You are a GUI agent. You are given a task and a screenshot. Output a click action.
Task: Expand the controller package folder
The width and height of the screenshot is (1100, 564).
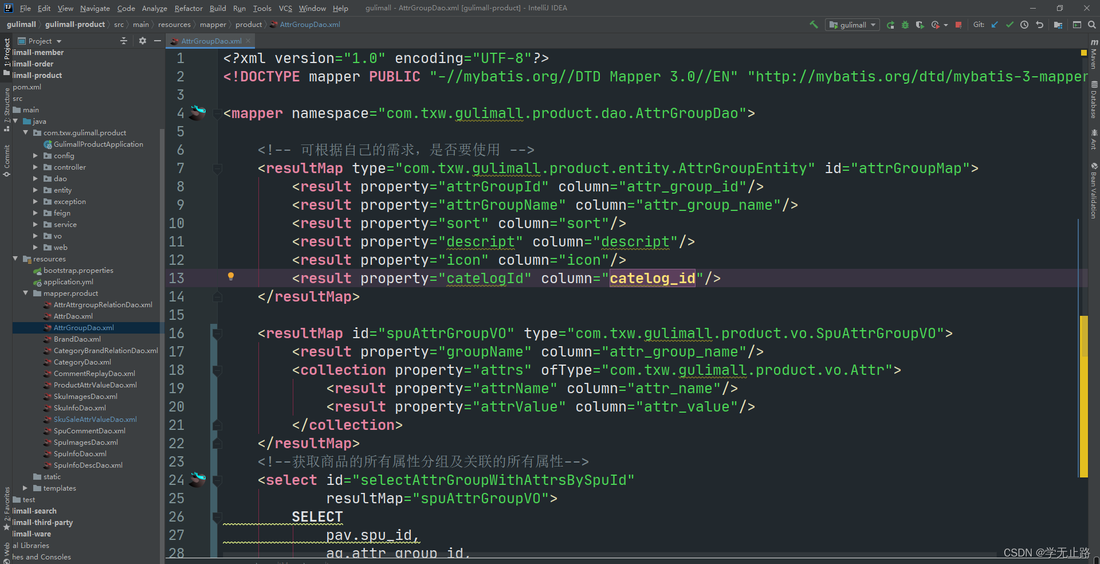(x=36, y=167)
